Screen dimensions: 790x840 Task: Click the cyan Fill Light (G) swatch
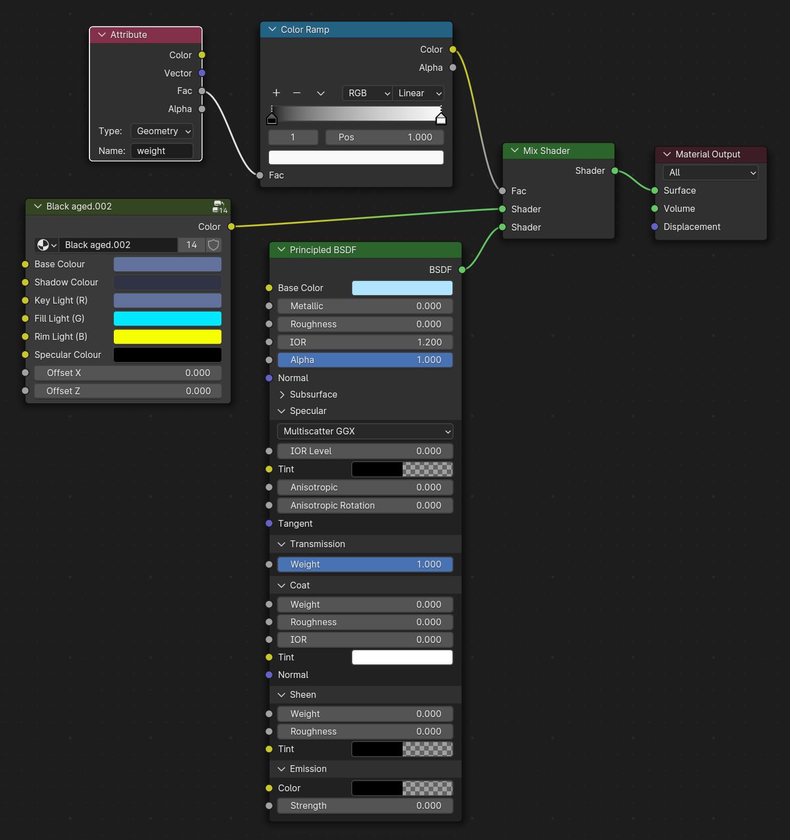pyautogui.click(x=168, y=318)
